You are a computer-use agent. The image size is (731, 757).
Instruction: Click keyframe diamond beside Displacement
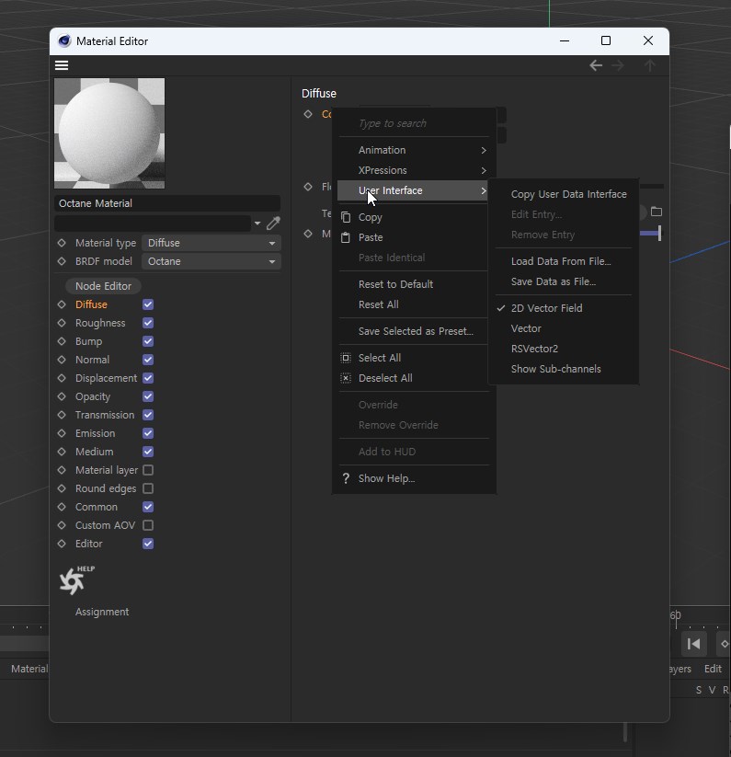tap(62, 378)
